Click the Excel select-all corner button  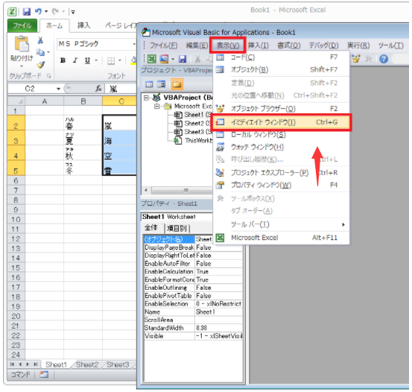coord(16,101)
